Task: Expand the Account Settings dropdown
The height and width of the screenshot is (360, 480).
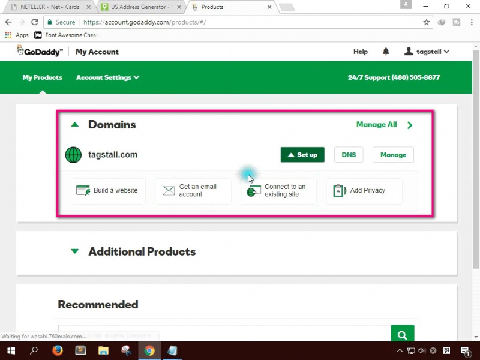Action: 107,77
